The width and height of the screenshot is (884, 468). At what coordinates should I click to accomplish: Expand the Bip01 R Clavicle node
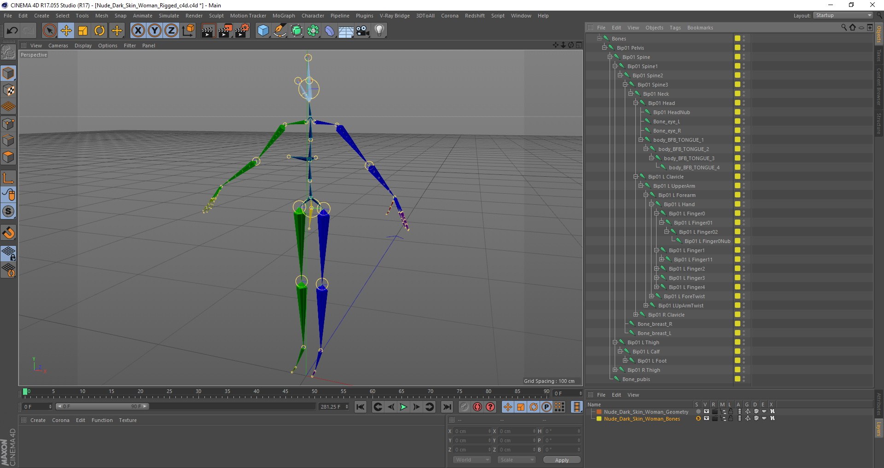coord(636,315)
